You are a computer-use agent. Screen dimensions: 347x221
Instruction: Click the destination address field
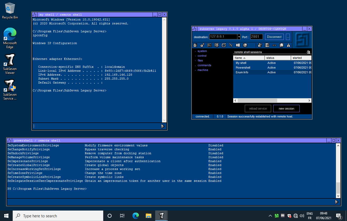[x=223, y=37]
